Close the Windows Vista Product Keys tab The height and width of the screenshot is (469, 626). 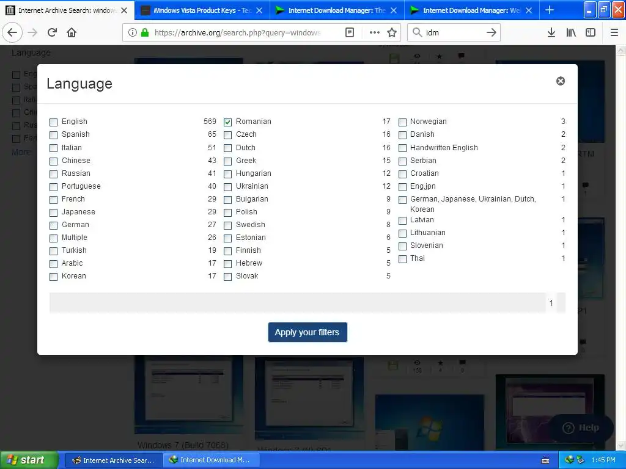[259, 10]
